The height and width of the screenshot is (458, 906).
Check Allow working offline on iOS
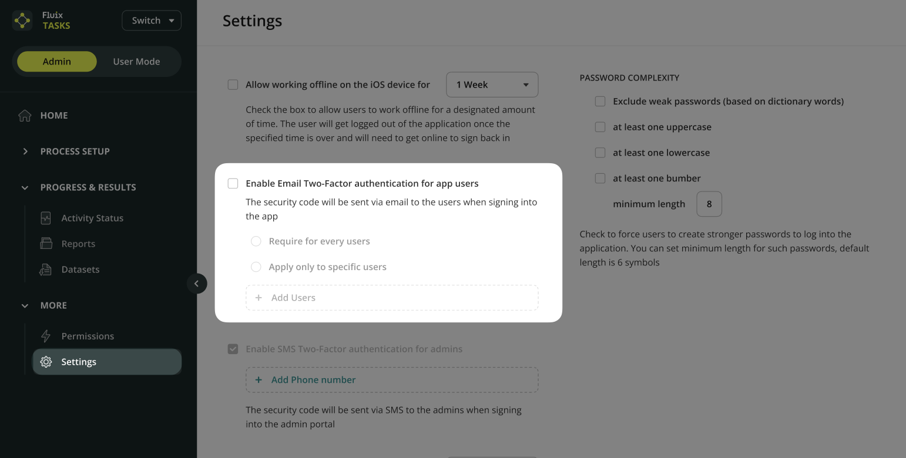click(x=233, y=85)
